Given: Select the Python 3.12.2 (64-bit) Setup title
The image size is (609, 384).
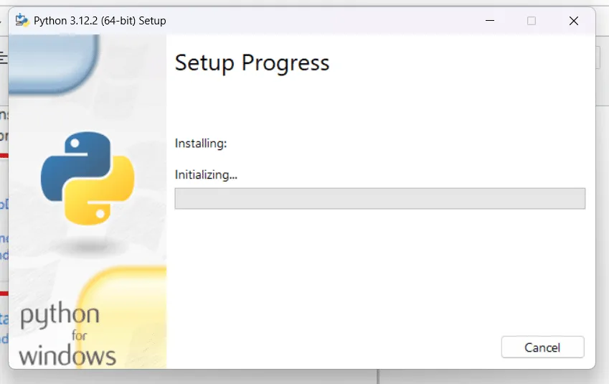Looking at the screenshot, I should pos(100,21).
